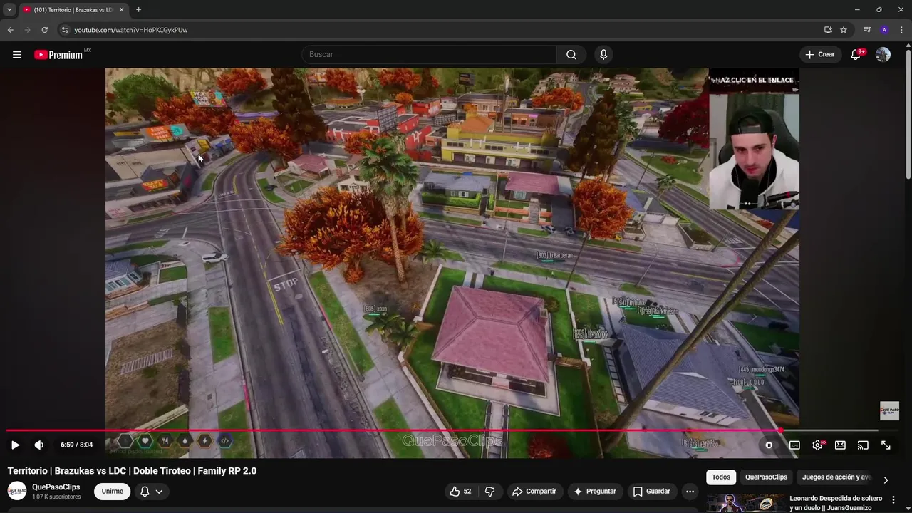The image size is (912, 513).
Task: Click the 6:59 / 8:04 time display
Action: click(x=76, y=445)
